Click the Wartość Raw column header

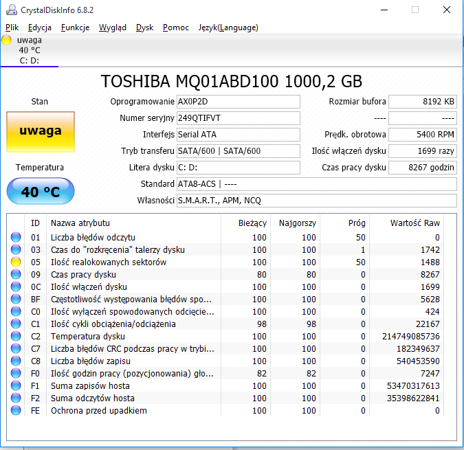(406, 223)
